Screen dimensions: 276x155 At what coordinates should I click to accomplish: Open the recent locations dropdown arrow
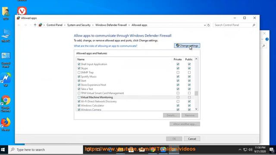click(x=30, y=25)
